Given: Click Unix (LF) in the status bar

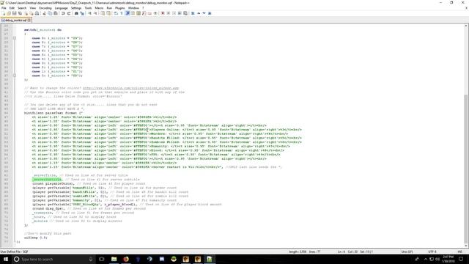Looking at the screenshot, I should tap(407, 252).
